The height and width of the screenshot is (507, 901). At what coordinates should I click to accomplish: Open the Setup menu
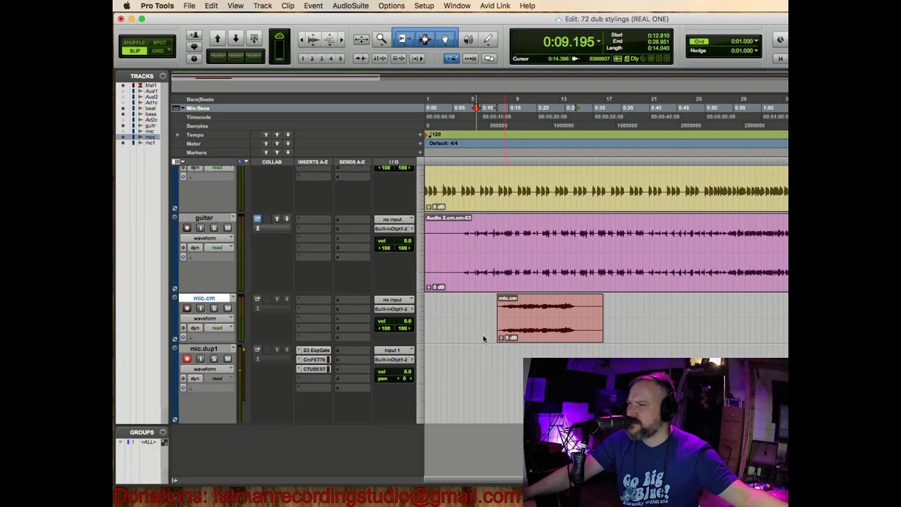[424, 6]
